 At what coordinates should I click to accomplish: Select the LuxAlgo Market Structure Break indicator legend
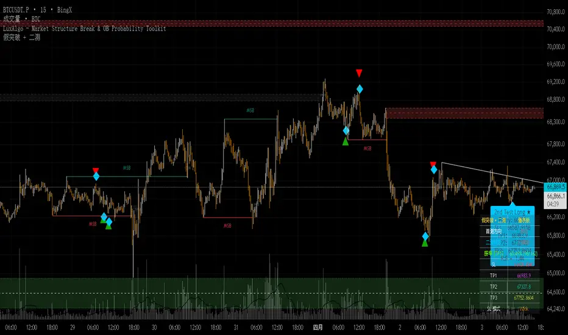pyautogui.click(x=84, y=29)
